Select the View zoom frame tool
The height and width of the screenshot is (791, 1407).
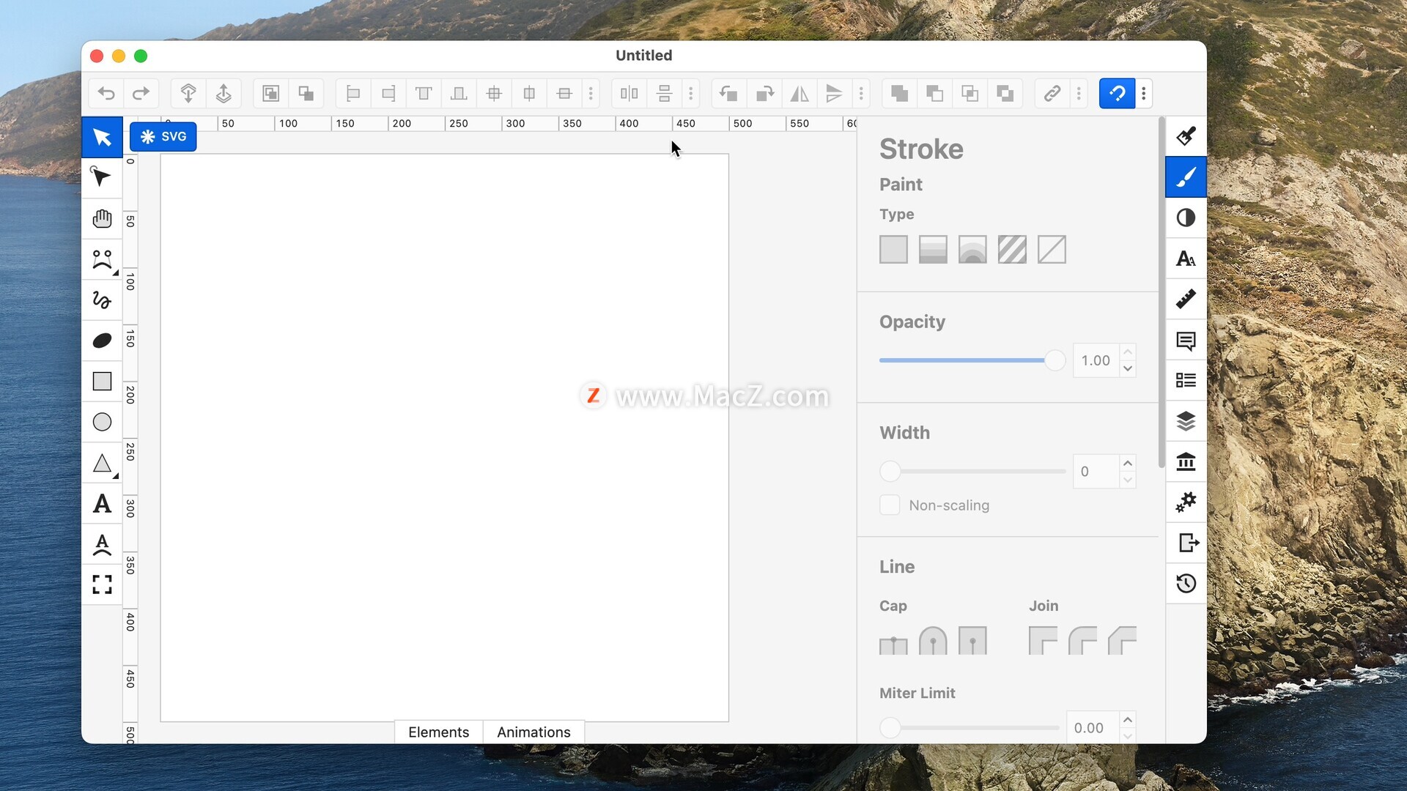pos(102,584)
